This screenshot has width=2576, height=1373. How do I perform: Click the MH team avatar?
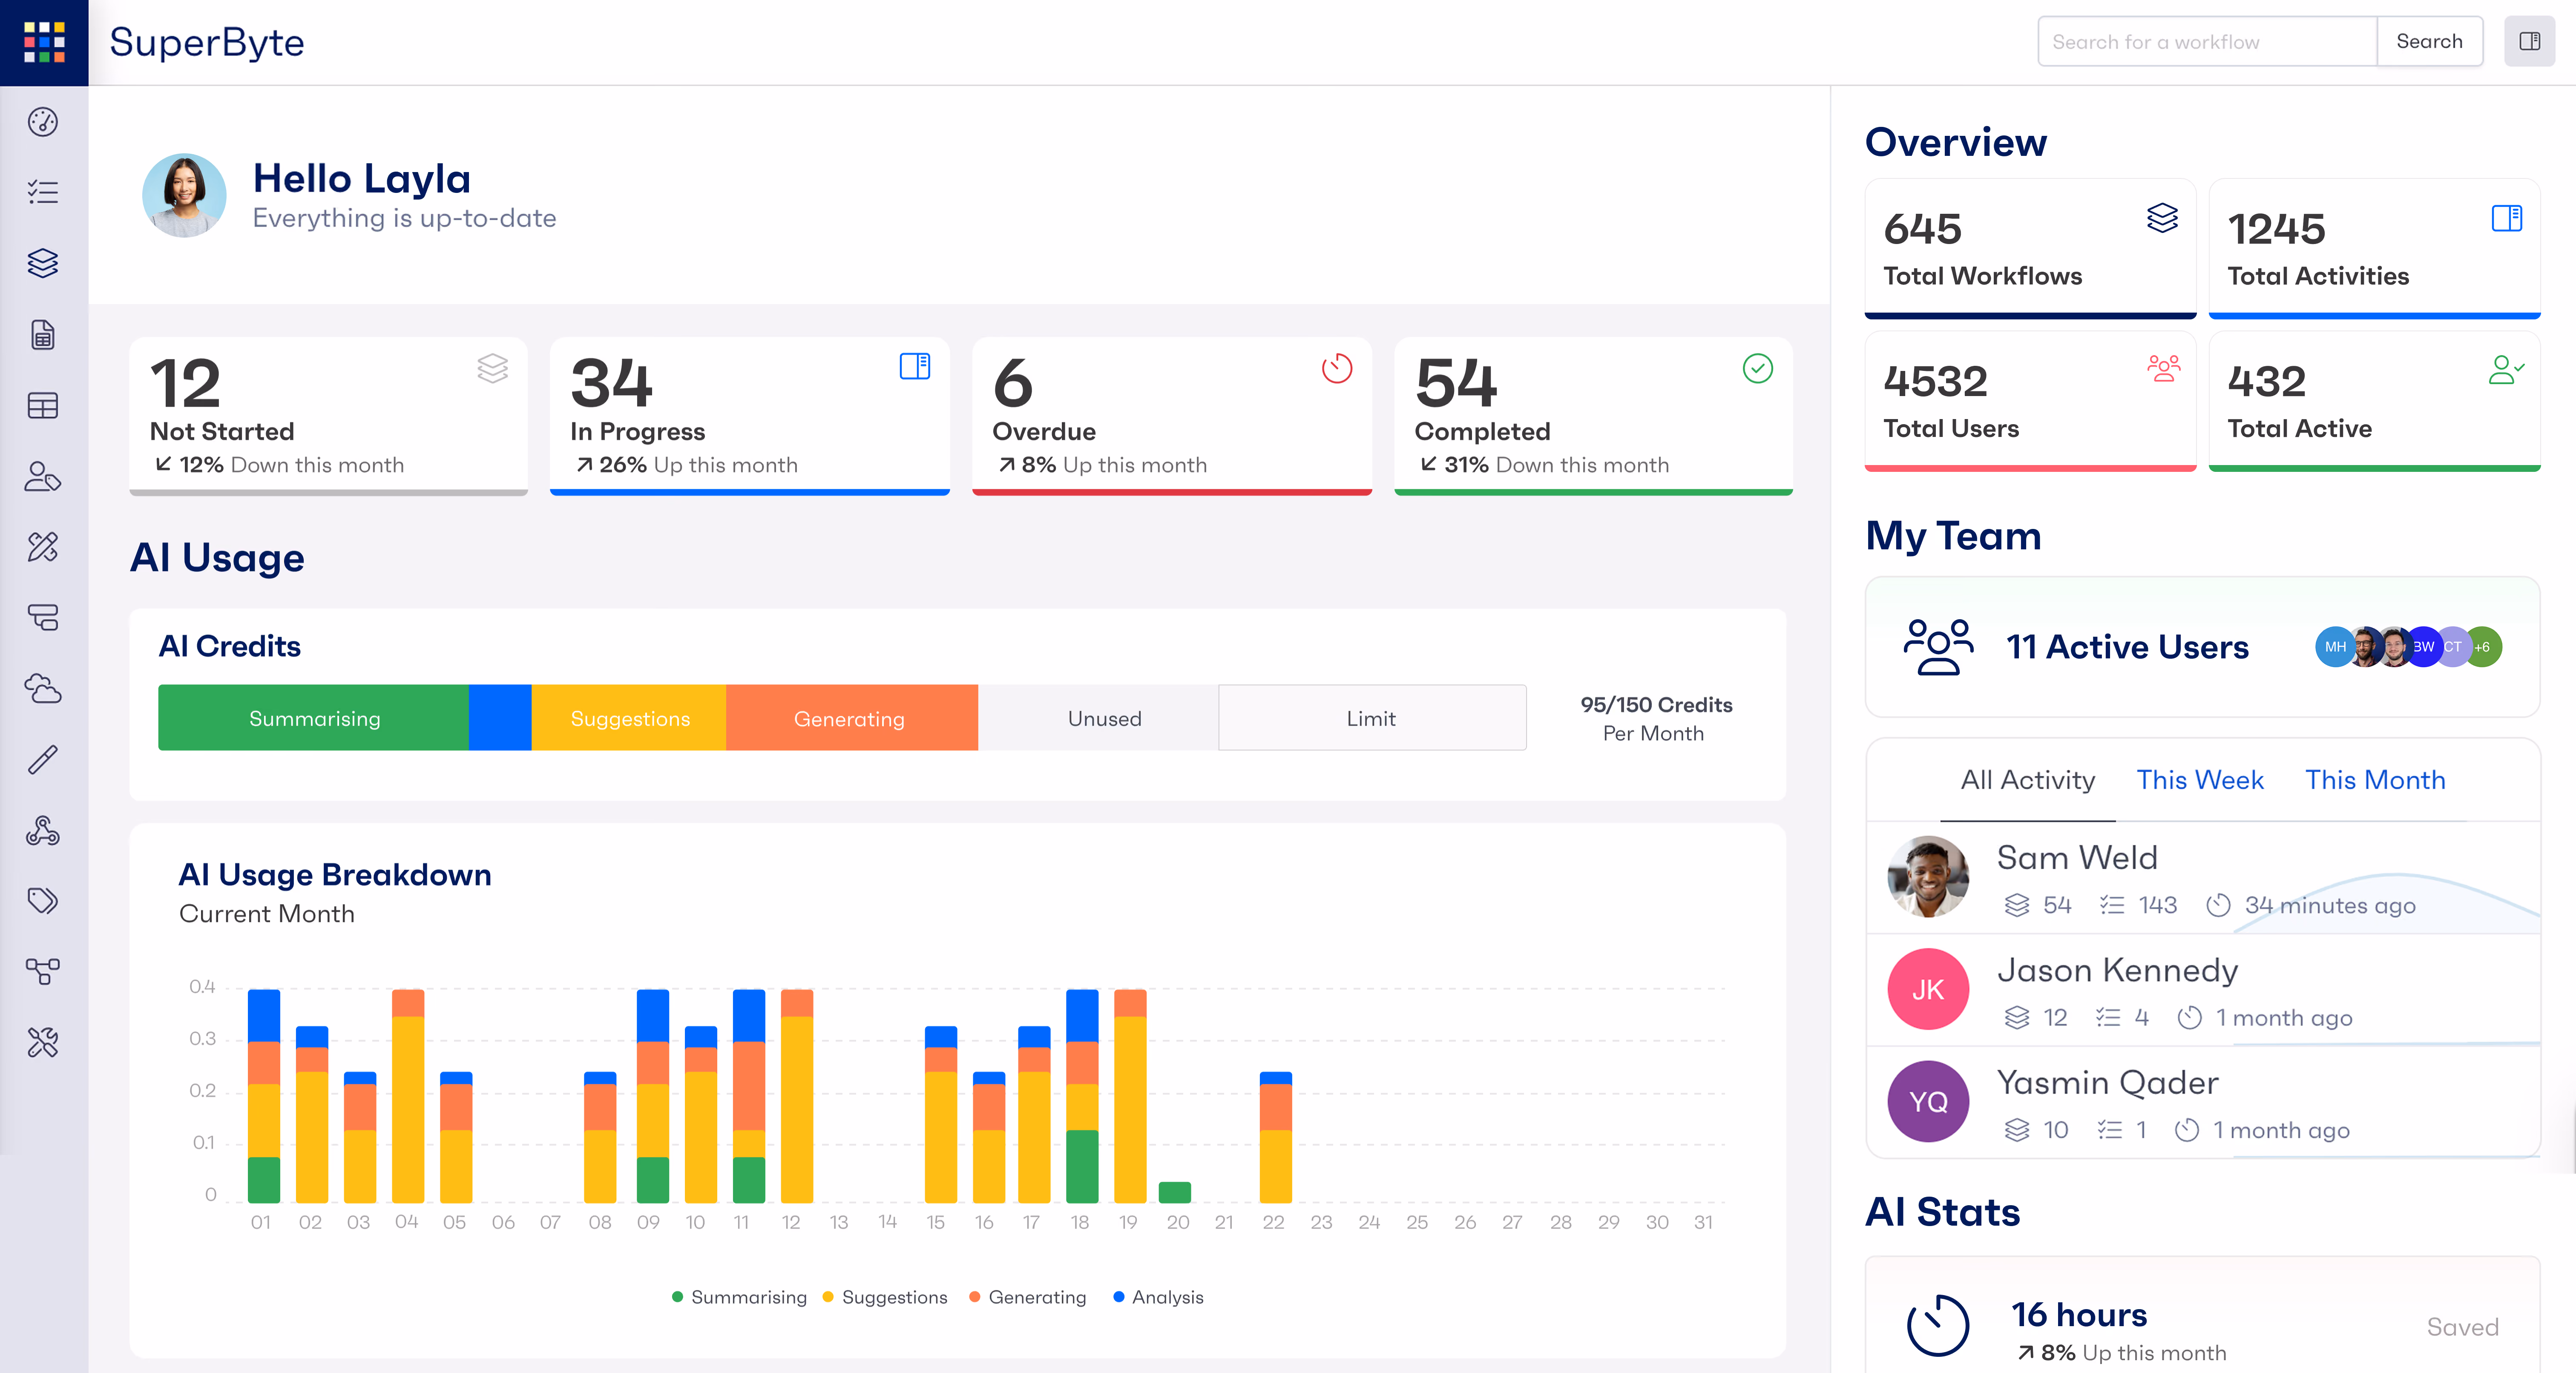[x=2335, y=647]
